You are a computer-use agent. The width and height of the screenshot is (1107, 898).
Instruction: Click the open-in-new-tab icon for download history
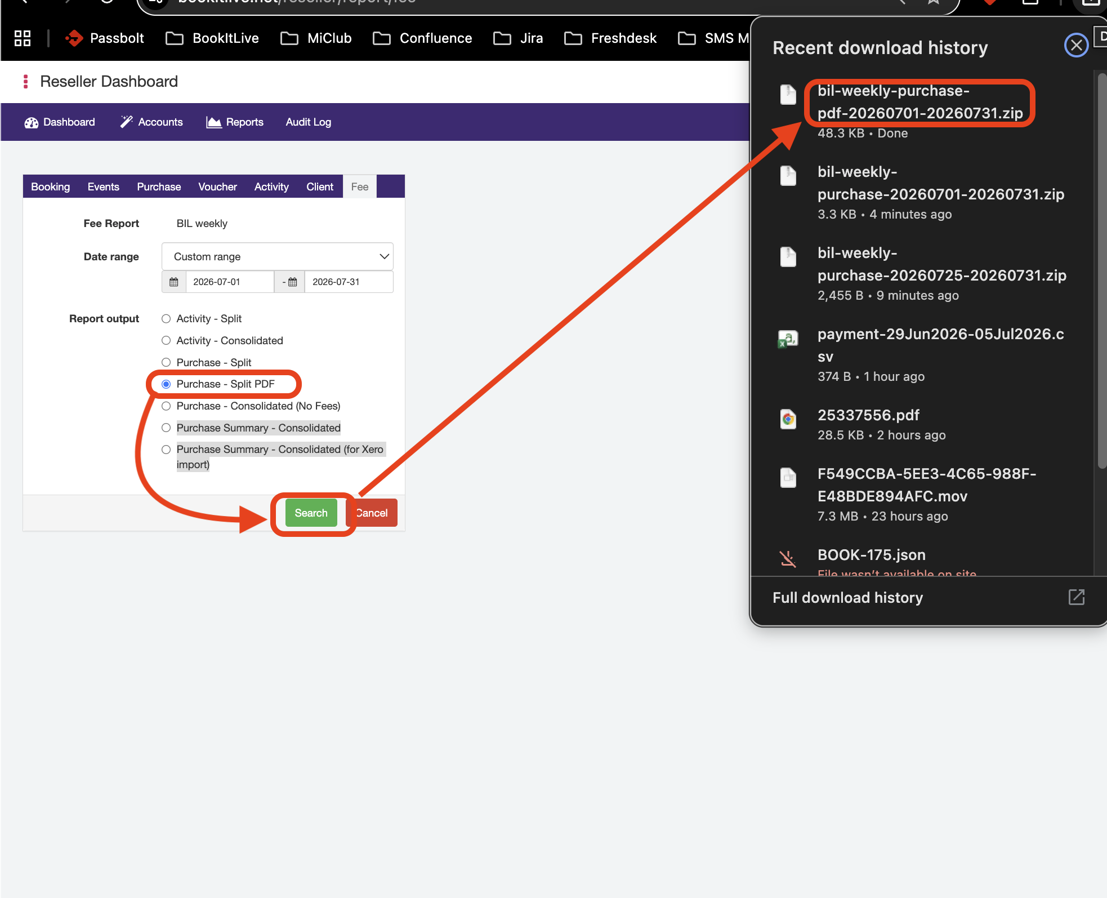point(1077,597)
